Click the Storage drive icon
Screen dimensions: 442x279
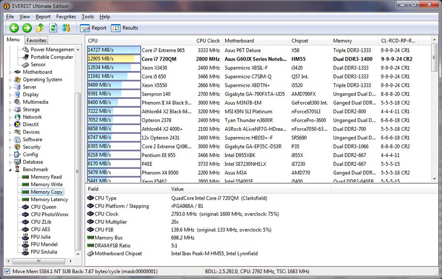[17, 109]
